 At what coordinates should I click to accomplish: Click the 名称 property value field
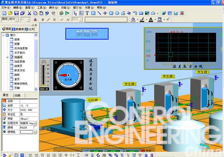click(29, 101)
